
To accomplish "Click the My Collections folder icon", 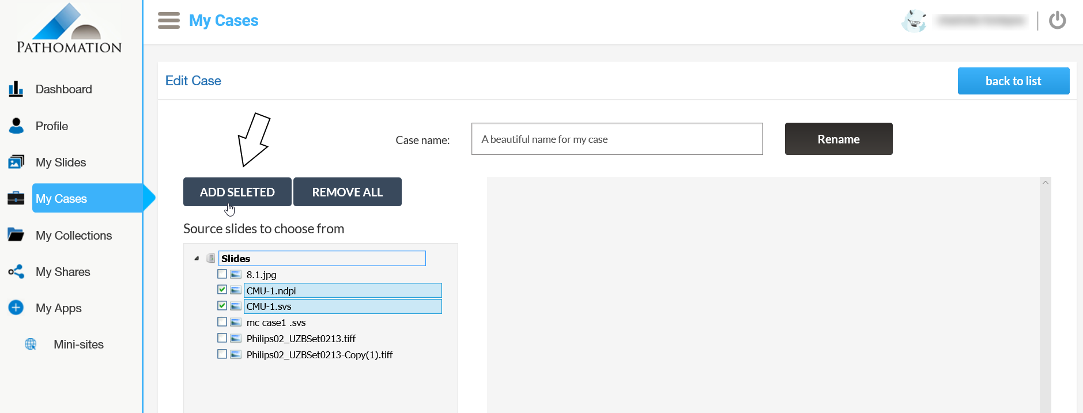I will [x=16, y=235].
